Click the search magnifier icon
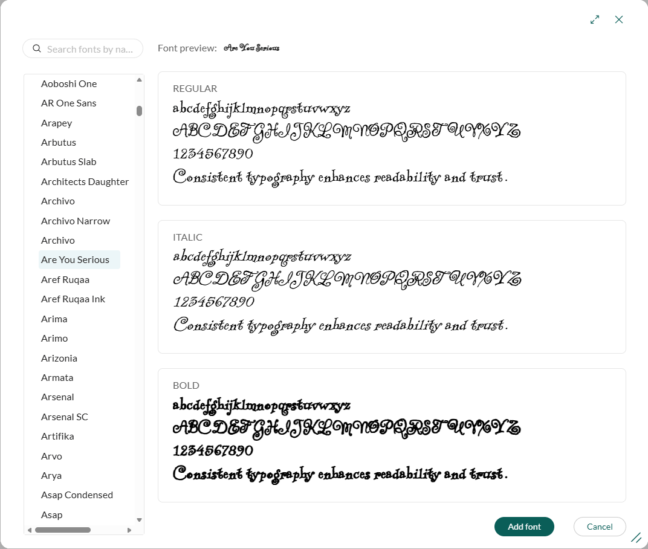The height and width of the screenshot is (549, 648). click(x=37, y=48)
